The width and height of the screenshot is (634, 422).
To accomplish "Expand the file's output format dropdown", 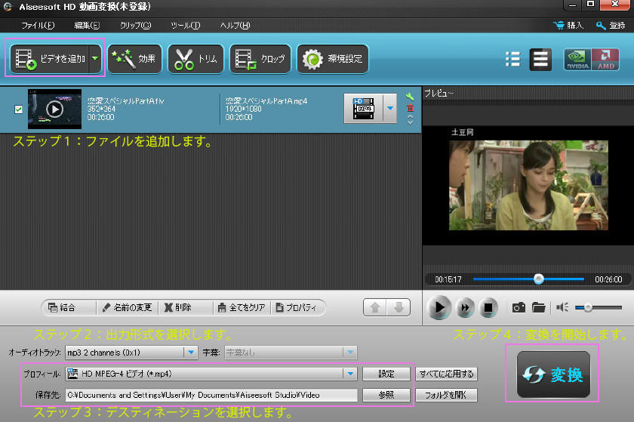I will (389, 109).
